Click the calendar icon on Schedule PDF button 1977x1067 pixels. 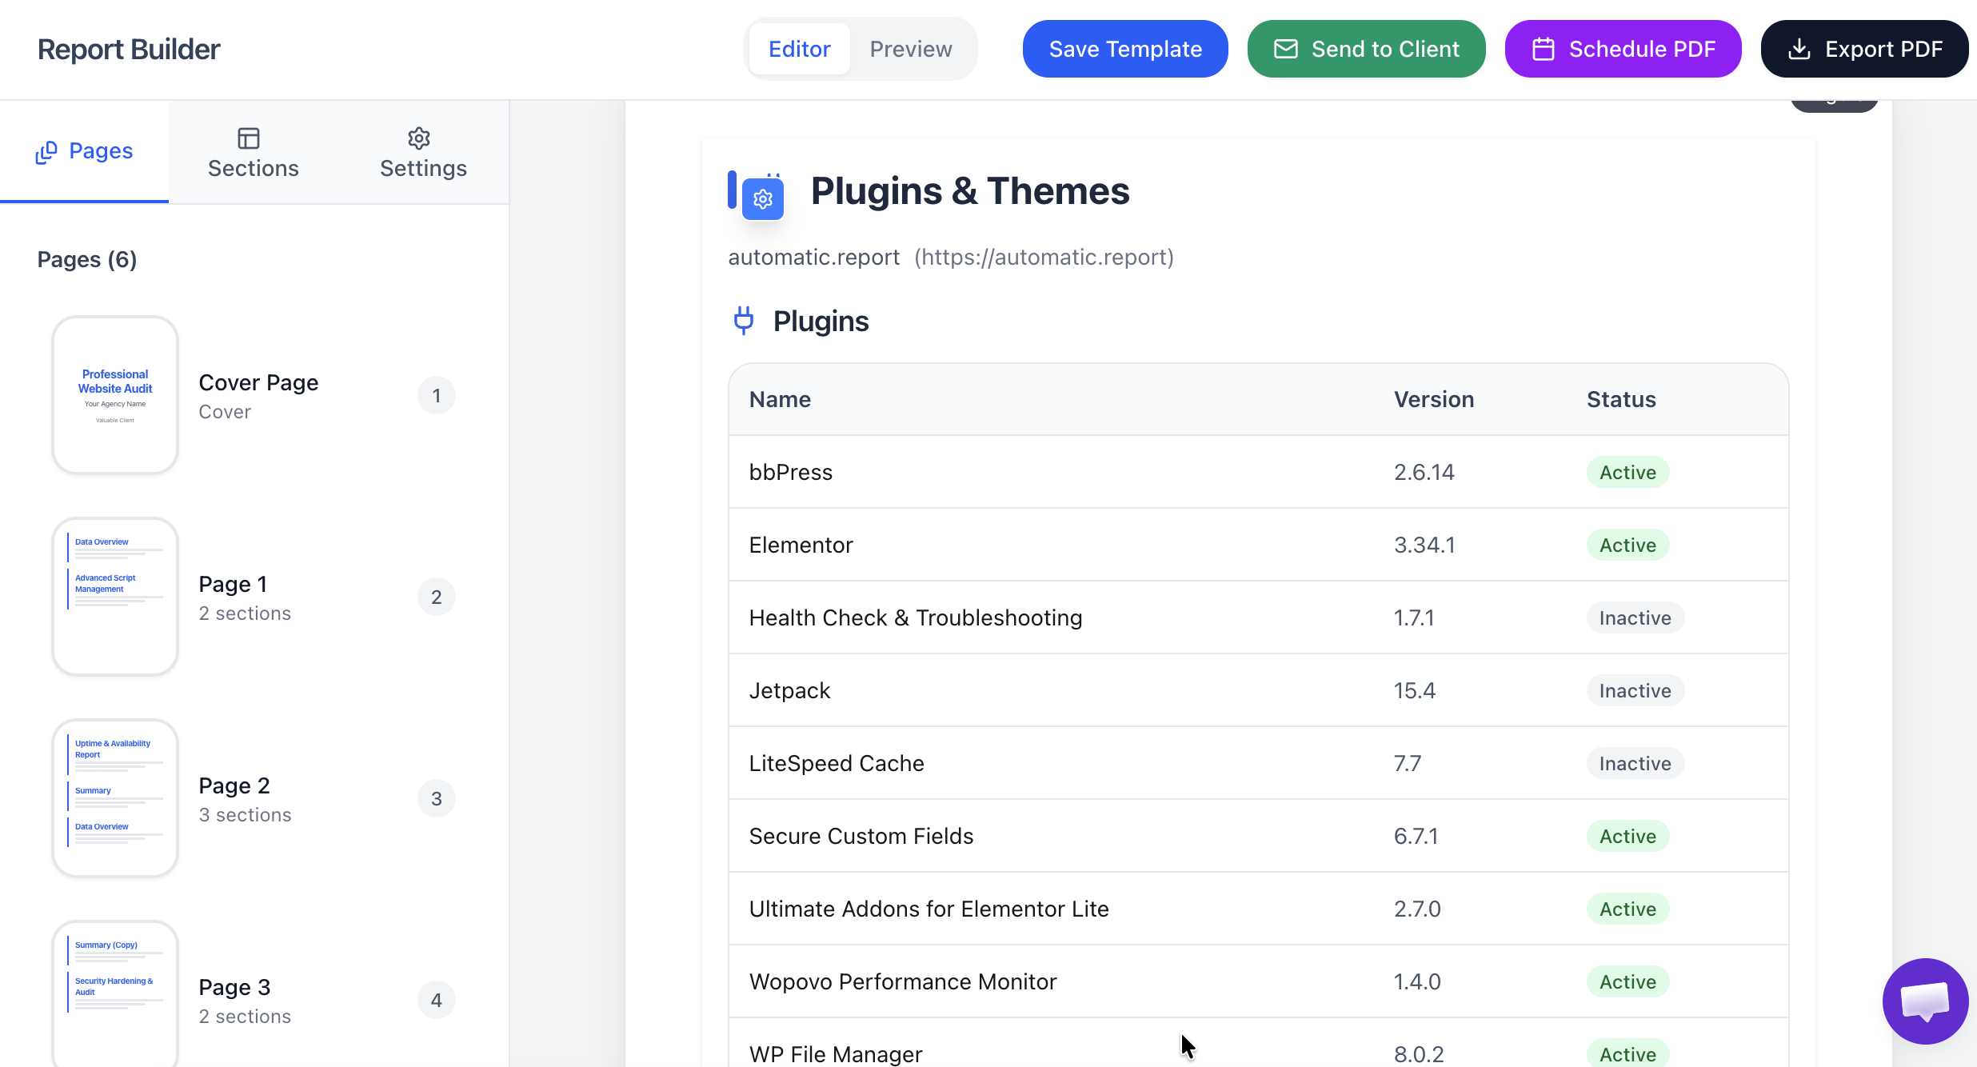coord(1544,48)
